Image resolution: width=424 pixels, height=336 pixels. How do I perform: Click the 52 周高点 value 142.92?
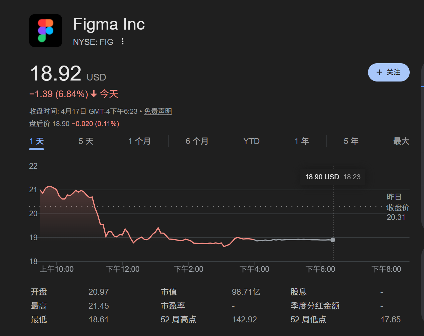pos(245,319)
